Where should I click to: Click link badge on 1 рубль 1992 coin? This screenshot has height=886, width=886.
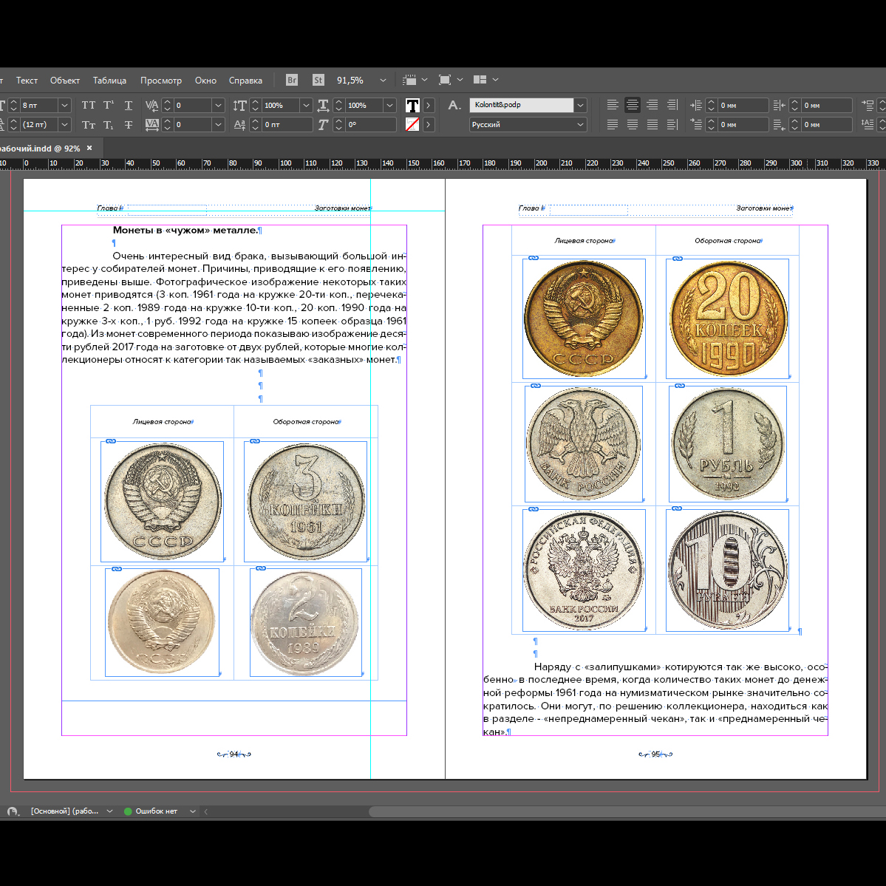pyautogui.click(x=680, y=386)
